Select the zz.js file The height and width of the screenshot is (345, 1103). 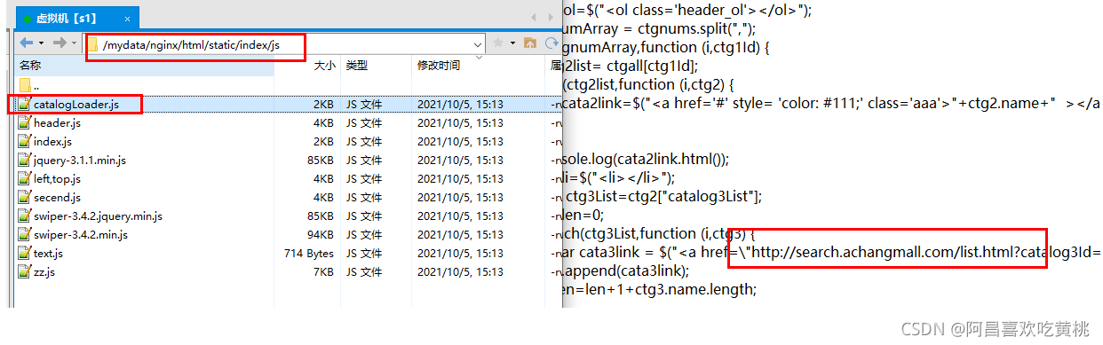(x=44, y=272)
